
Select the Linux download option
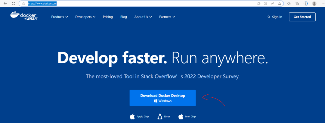(x=164, y=117)
